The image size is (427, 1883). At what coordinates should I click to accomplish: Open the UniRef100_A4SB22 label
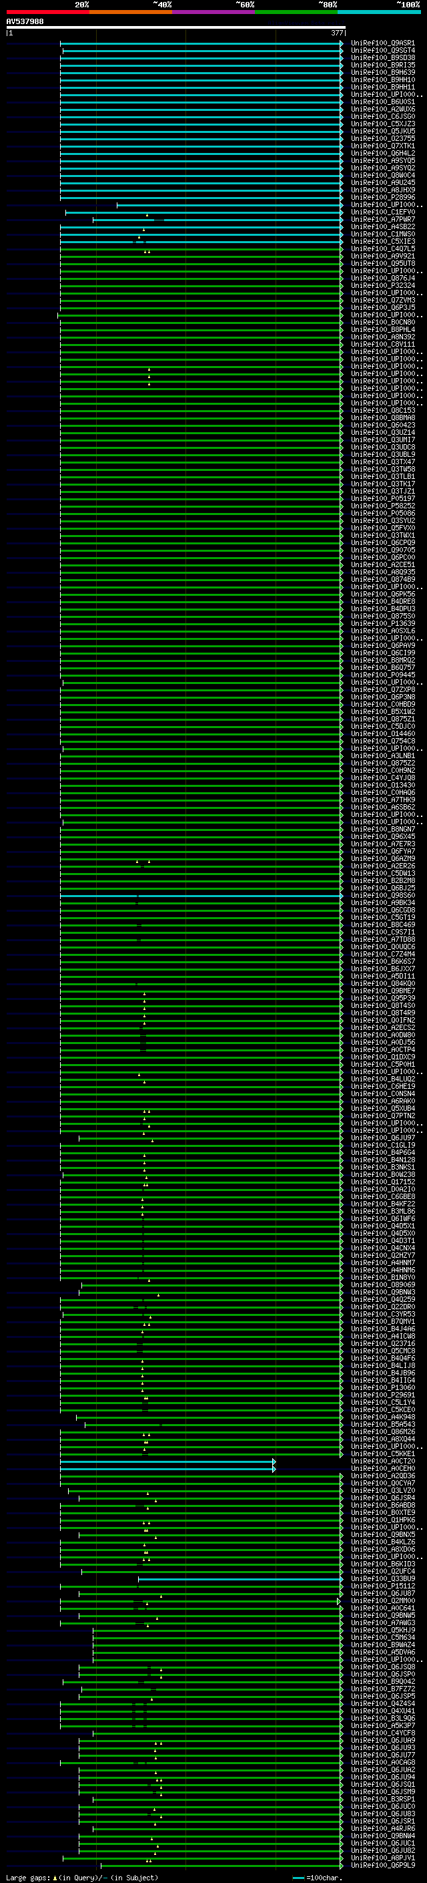383,226
